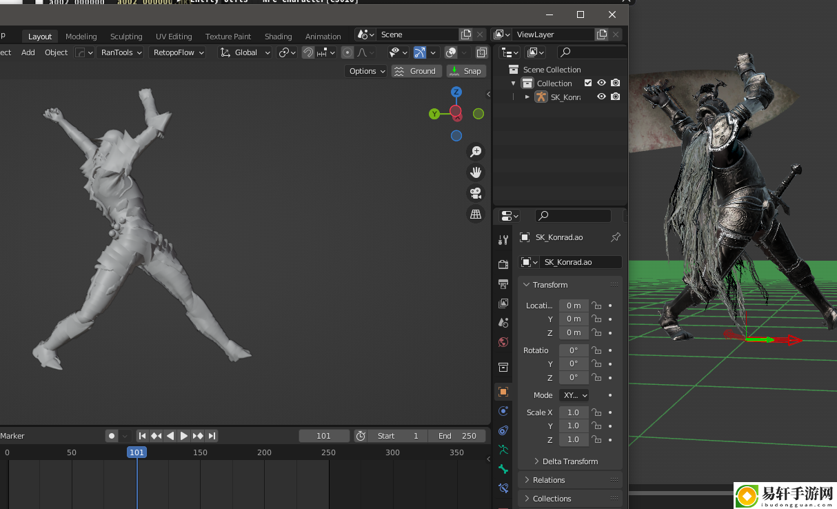Click the Scene Collection box icon
The image size is (837, 509).
tap(513, 70)
